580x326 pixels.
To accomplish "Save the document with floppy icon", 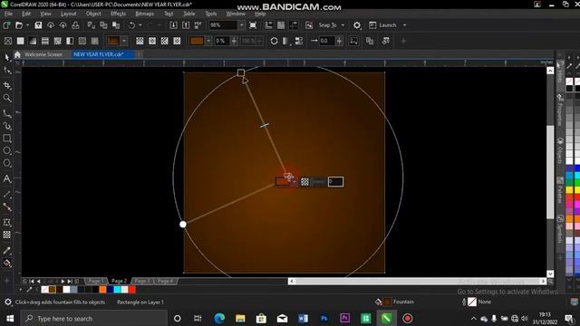I will (x=38, y=25).
